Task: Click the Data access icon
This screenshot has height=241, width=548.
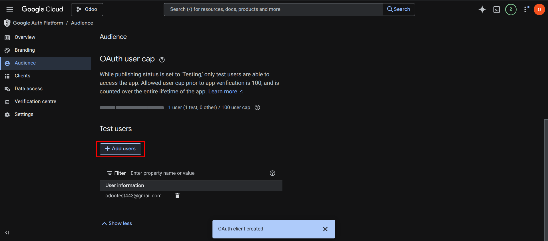Action: pyautogui.click(x=7, y=89)
